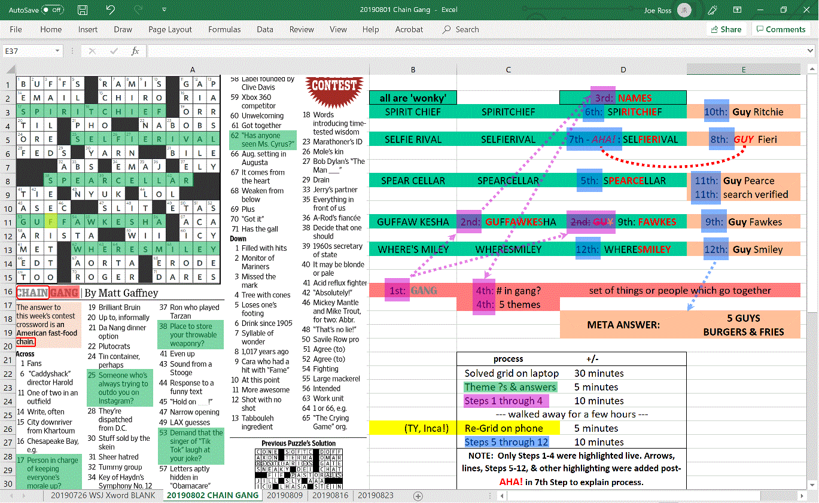This screenshot has height=503, width=819.
Task: Open the View ribbon tab
Action: pyautogui.click(x=338, y=29)
